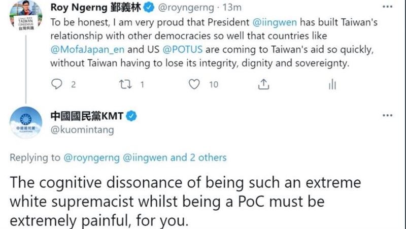406x229 pixels.
Task: Open the KMT profile avatar
Action: 26,122
